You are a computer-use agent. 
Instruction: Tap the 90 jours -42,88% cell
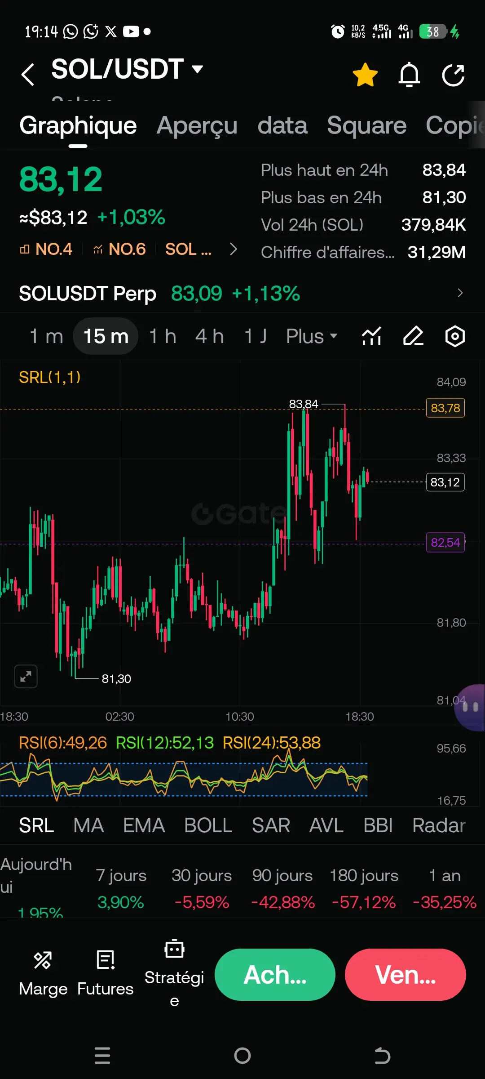(x=282, y=889)
